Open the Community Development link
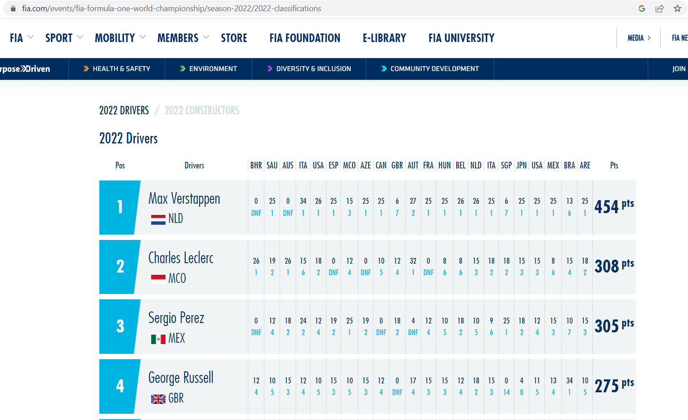The width and height of the screenshot is (688, 420). tap(430, 69)
